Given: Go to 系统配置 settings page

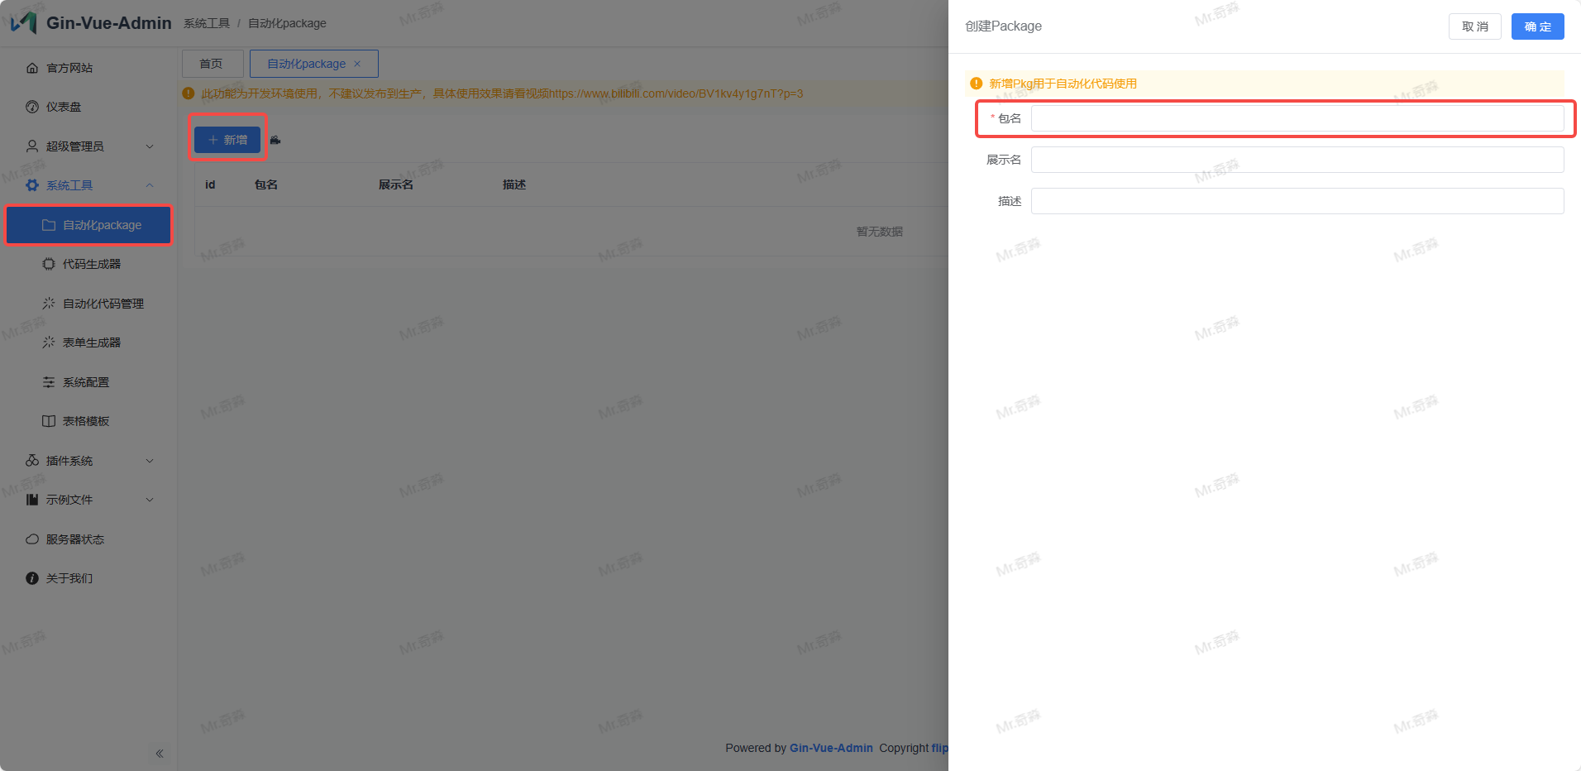Looking at the screenshot, I should pyautogui.click(x=86, y=382).
